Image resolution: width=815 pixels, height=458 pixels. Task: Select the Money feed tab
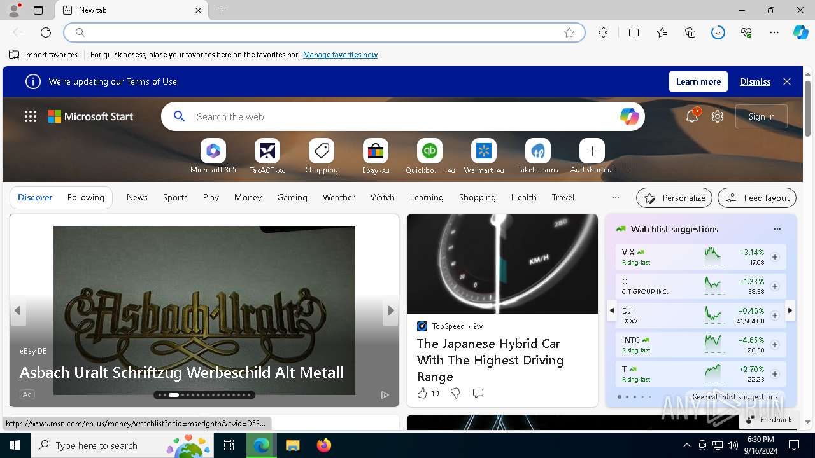click(248, 198)
